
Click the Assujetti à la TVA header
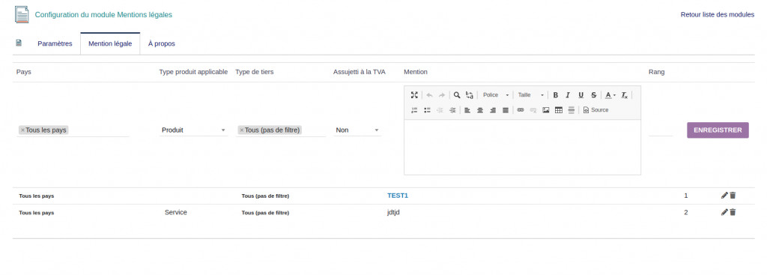coord(360,72)
